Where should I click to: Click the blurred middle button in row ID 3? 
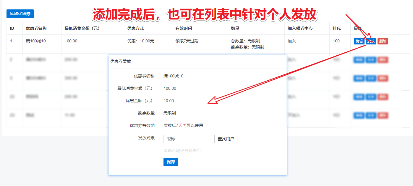[371, 78]
